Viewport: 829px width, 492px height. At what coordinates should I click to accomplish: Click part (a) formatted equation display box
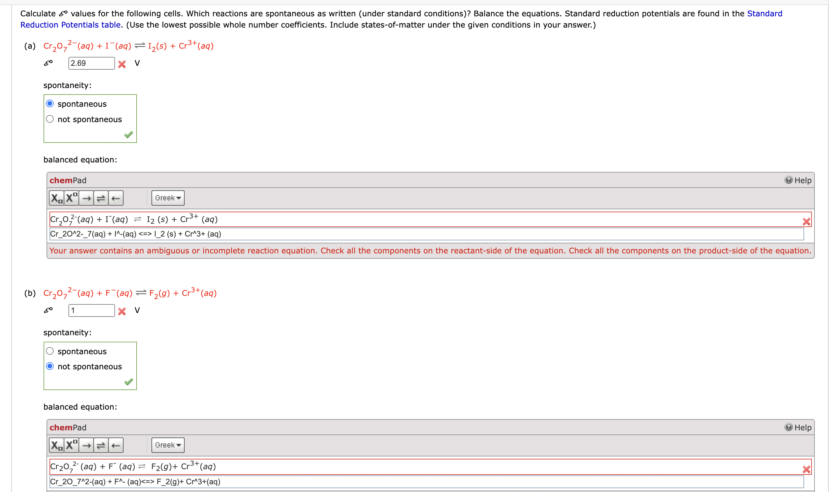coord(430,220)
